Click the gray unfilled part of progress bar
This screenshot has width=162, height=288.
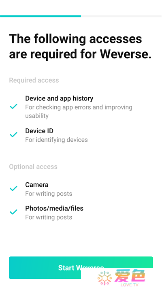pos(122,16)
